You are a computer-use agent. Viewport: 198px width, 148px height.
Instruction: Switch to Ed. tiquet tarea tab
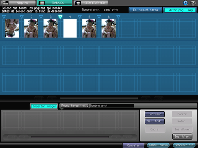click(x=146, y=10)
